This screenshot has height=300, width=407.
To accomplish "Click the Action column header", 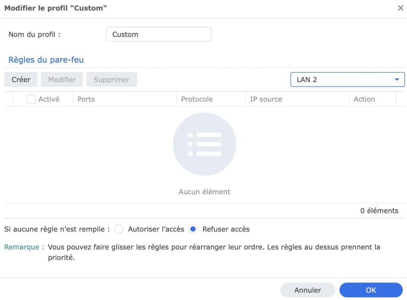I will coord(364,99).
